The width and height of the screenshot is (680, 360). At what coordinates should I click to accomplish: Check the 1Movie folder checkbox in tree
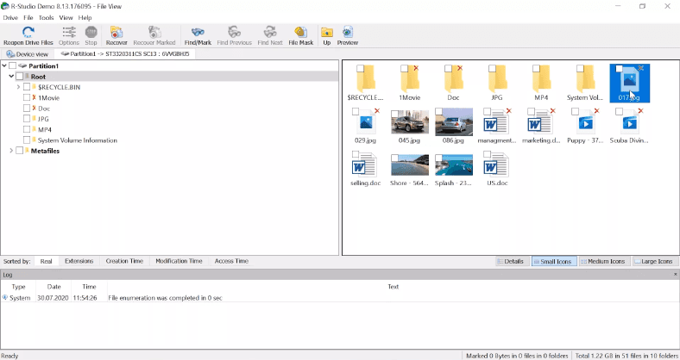pyautogui.click(x=27, y=98)
